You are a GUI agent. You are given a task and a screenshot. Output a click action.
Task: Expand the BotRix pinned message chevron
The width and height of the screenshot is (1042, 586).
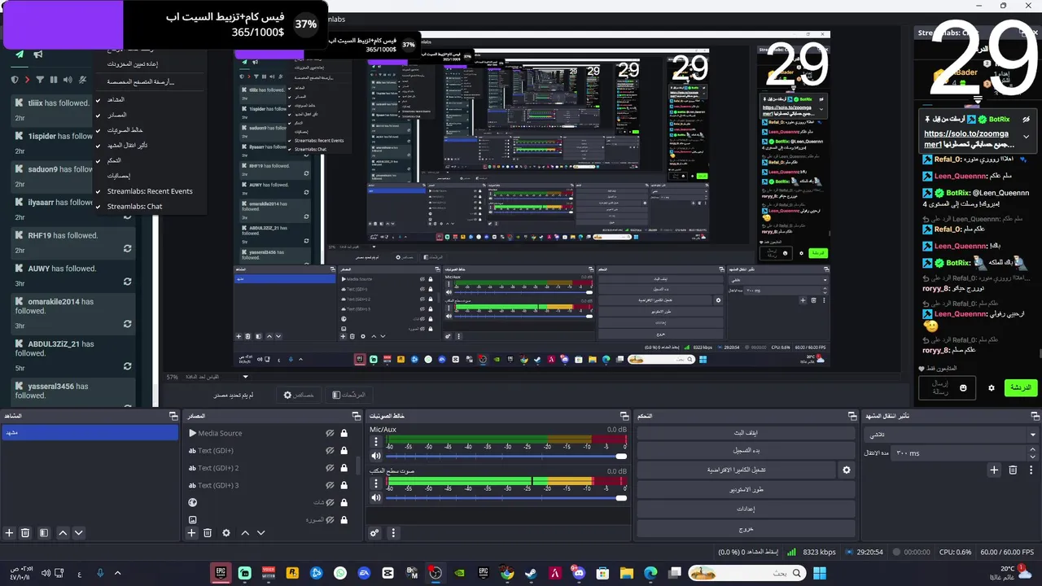click(1026, 137)
